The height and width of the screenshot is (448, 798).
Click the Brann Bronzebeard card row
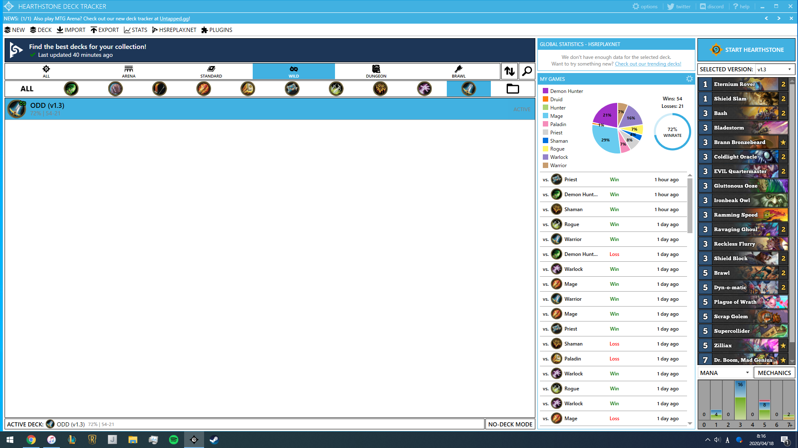point(743,142)
